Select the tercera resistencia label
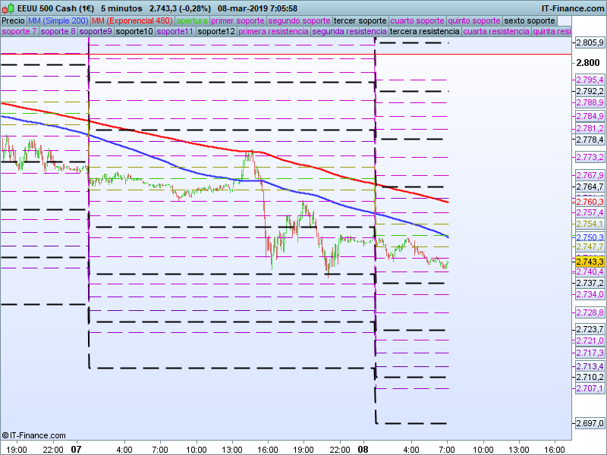This screenshot has width=607, height=455. [x=425, y=31]
